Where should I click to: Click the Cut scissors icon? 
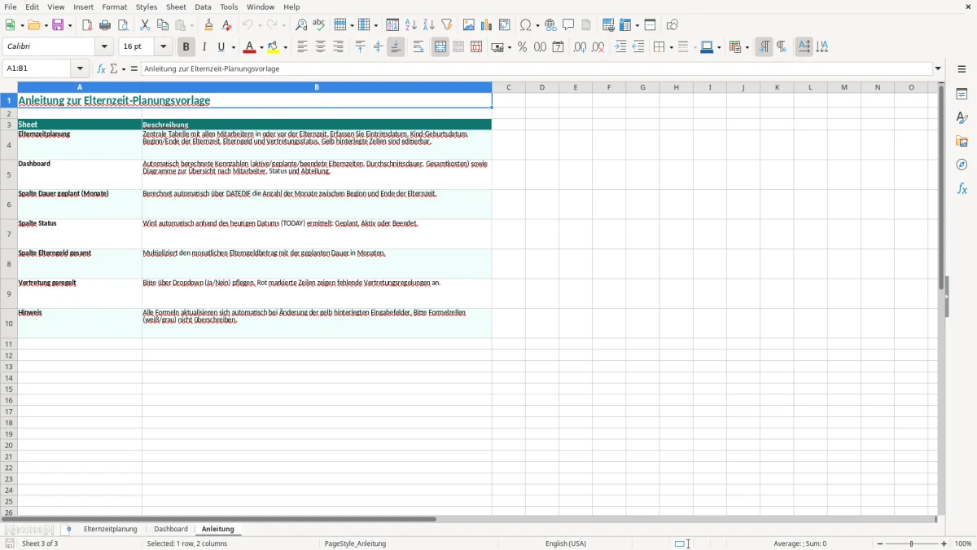(145, 25)
